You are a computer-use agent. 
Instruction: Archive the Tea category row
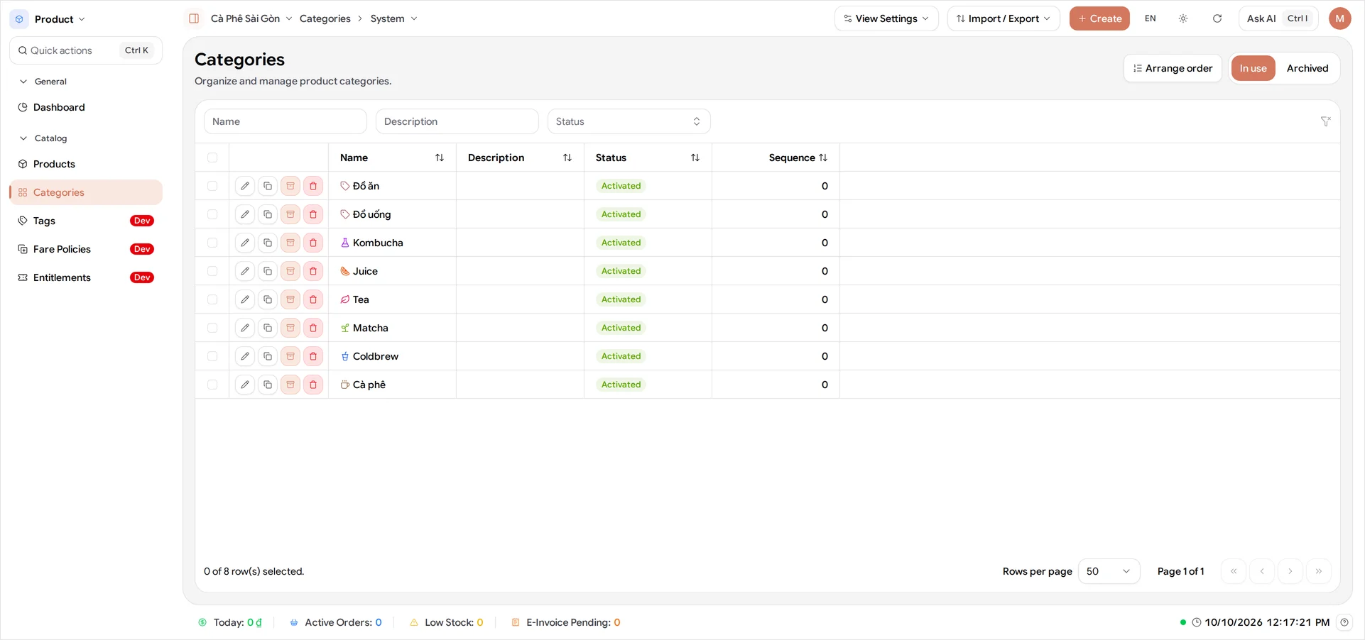click(x=290, y=299)
